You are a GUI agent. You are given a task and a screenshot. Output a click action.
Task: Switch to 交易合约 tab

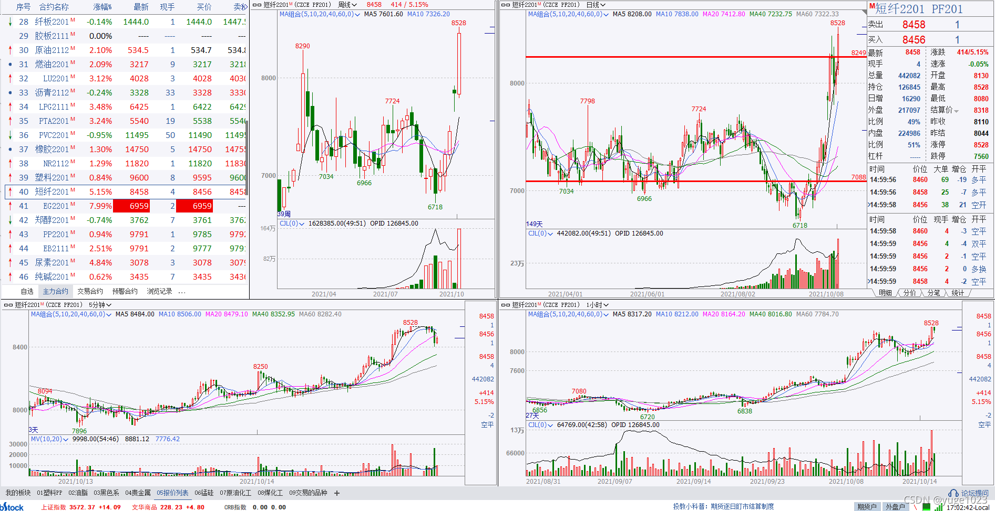tap(90, 292)
